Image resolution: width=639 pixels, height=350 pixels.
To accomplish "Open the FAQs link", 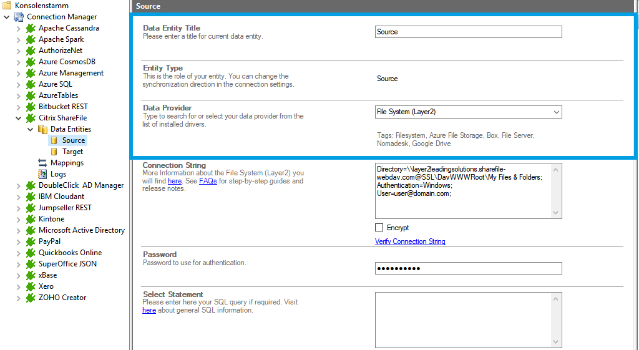I will (207, 181).
